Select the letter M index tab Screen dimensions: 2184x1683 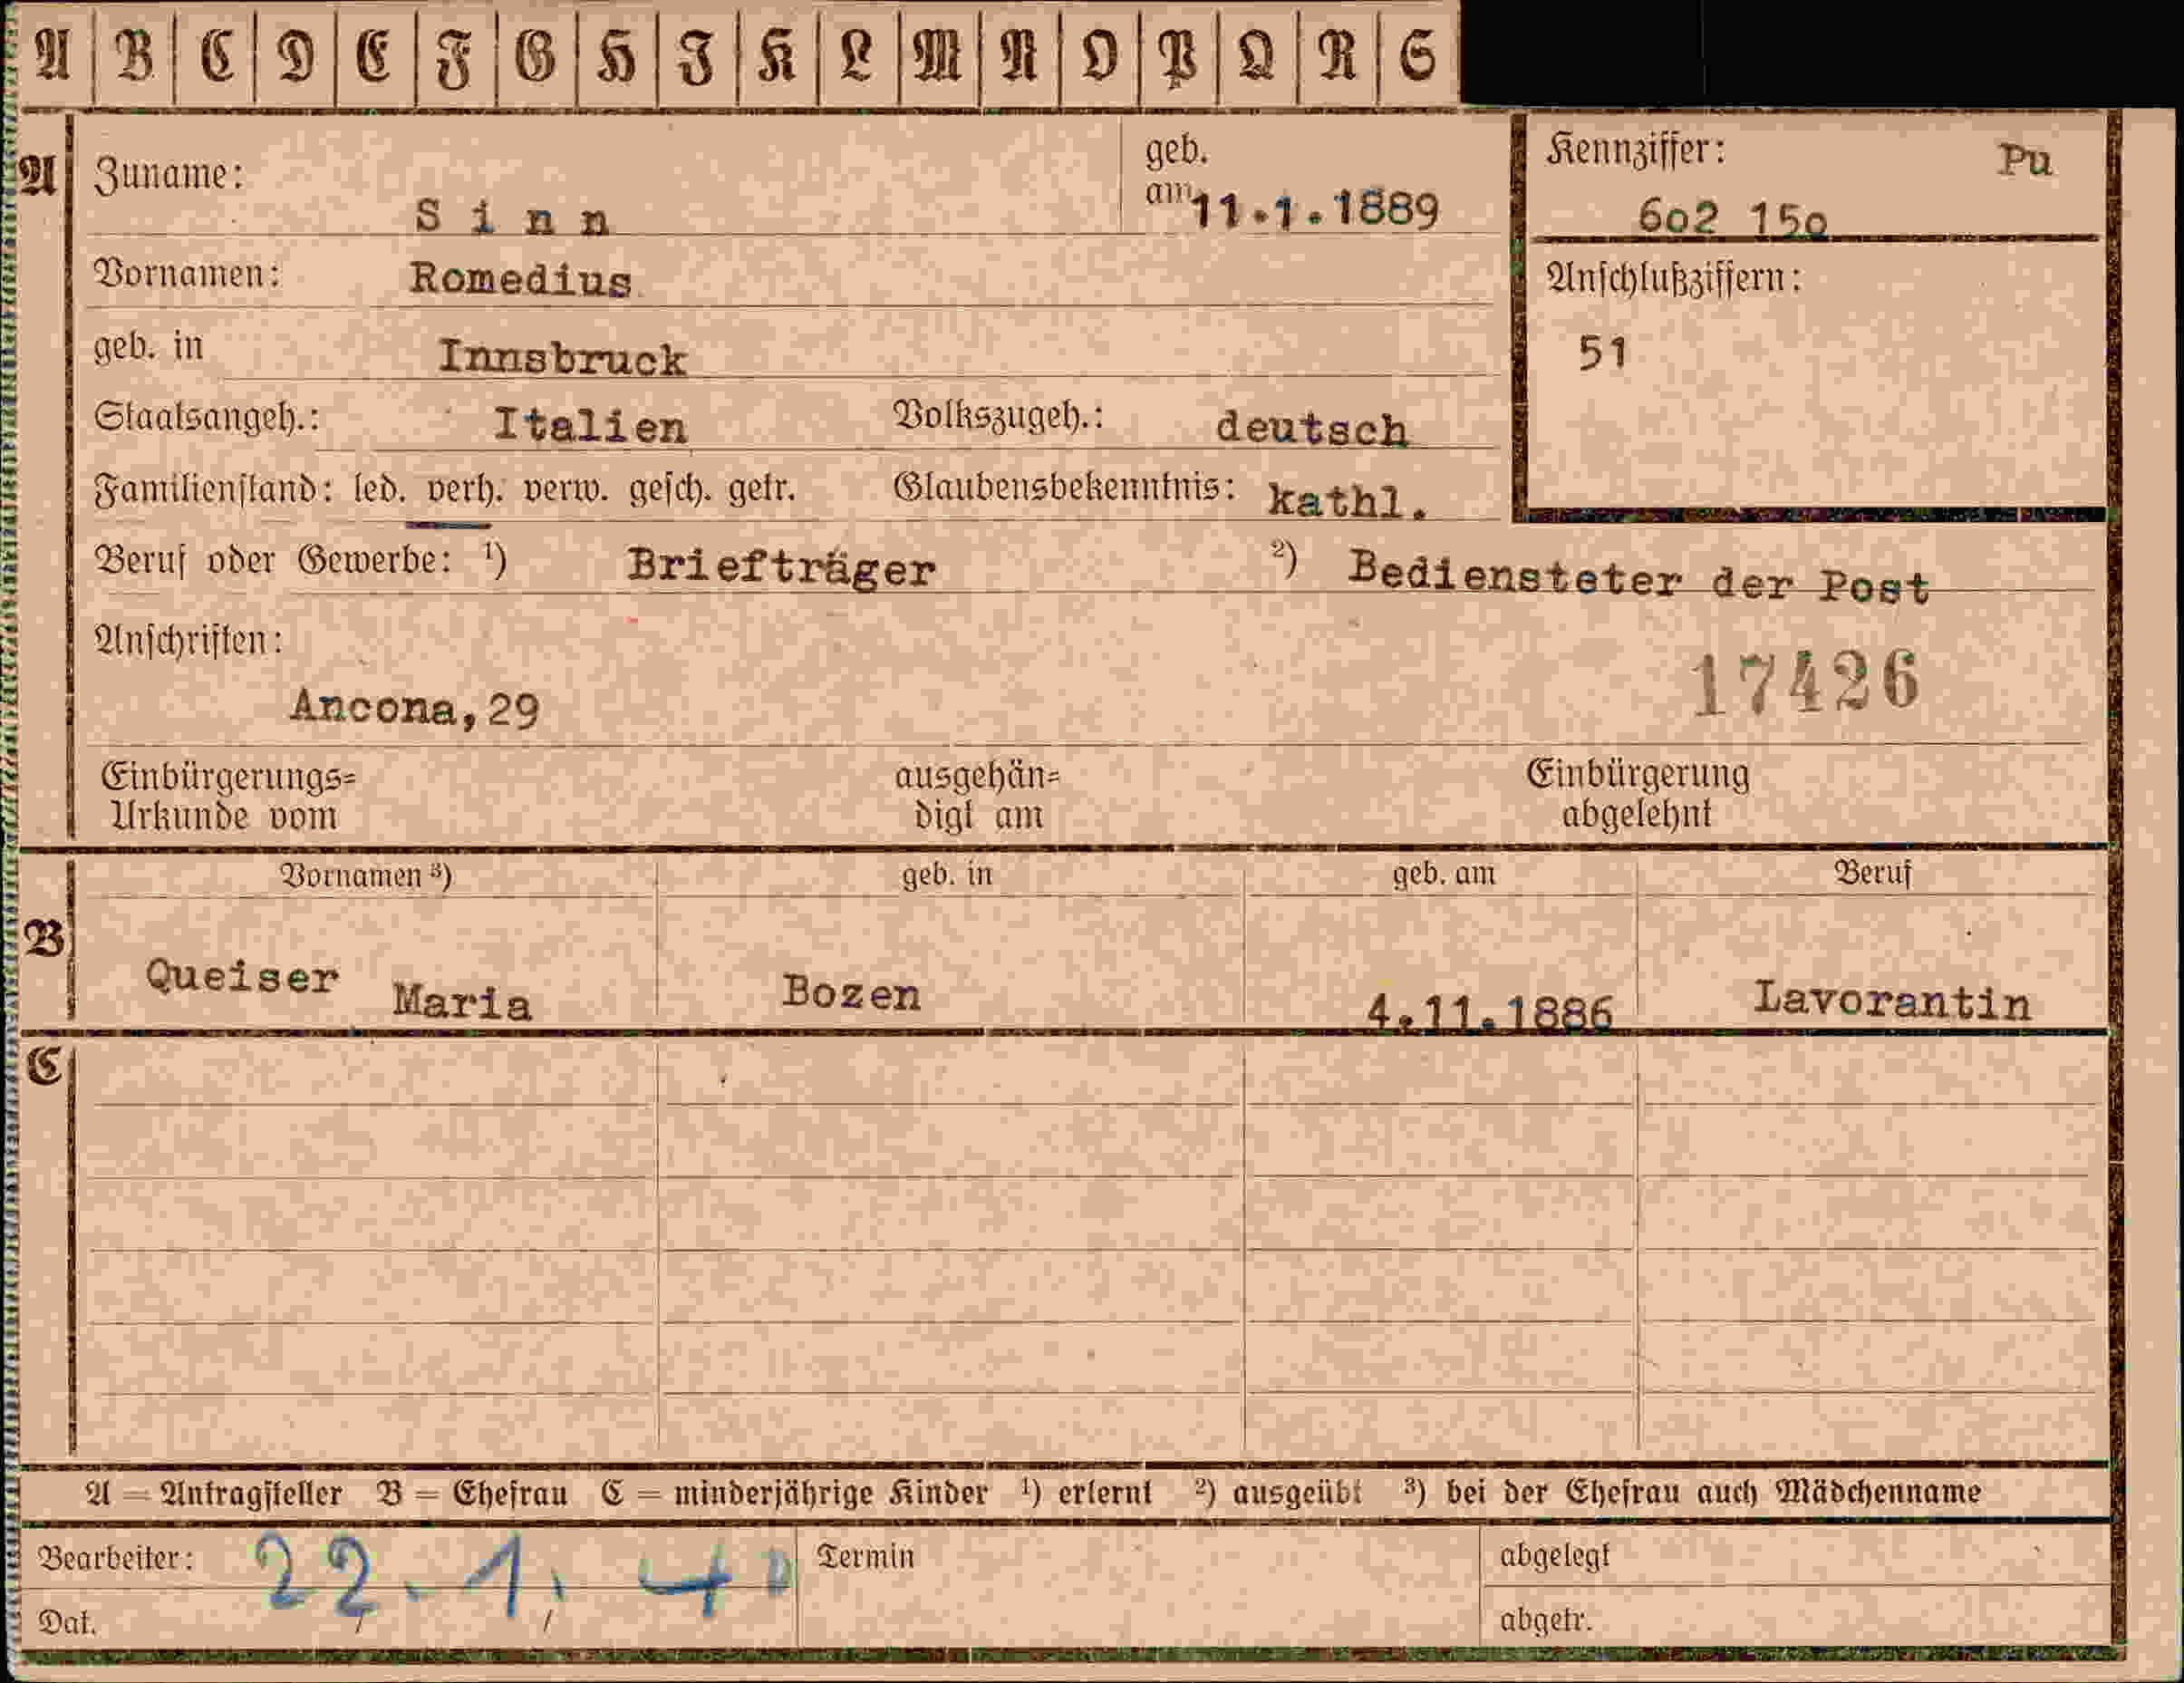point(939,54)
